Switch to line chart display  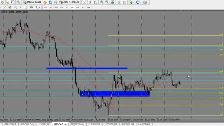click(95, 2)
